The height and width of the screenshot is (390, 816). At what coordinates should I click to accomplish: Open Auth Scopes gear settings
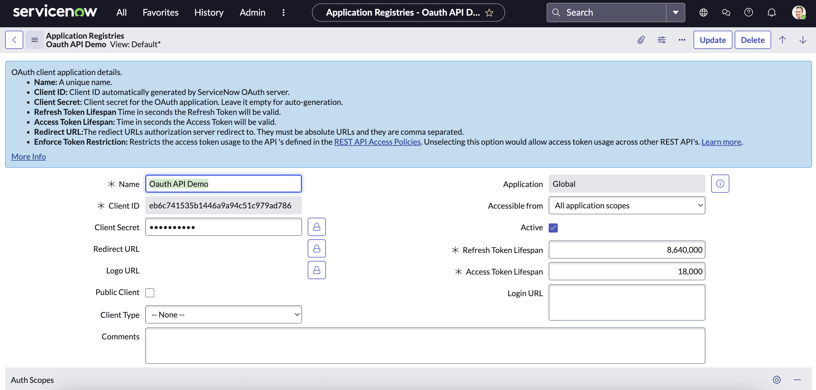(x=777, y=379)
